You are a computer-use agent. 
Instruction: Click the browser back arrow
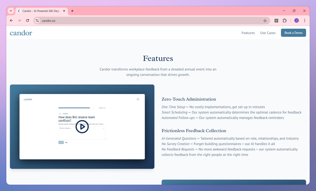[x=11, y=20]
